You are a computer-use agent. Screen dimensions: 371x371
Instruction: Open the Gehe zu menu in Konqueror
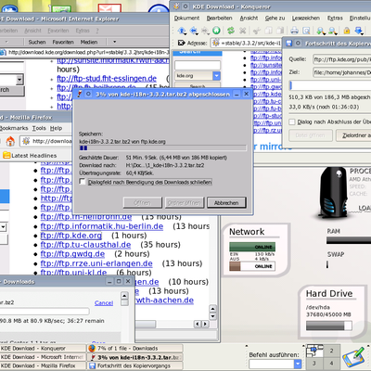click(275, 19)
